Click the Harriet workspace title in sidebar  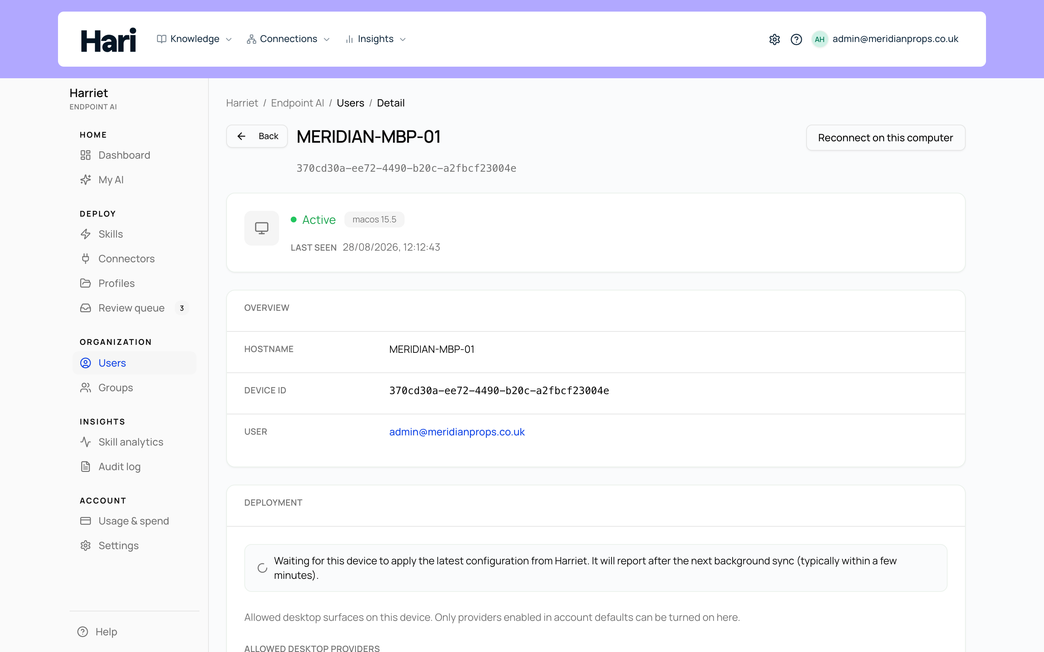click(x=89, y=93)
